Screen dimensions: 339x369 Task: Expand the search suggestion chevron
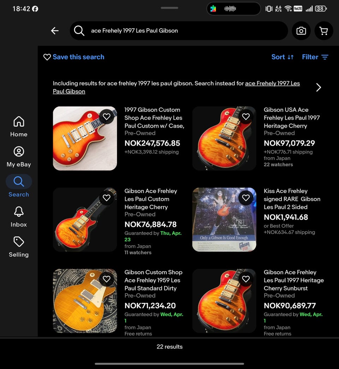pyautogui.click(x=318, y=87)
